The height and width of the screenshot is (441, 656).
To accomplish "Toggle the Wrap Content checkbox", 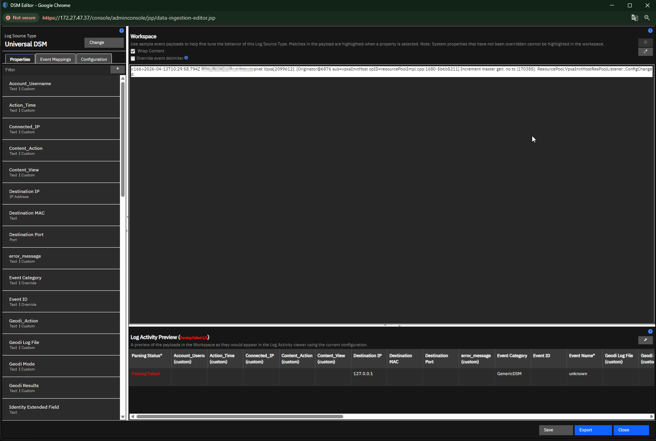I will coord(133,51).
